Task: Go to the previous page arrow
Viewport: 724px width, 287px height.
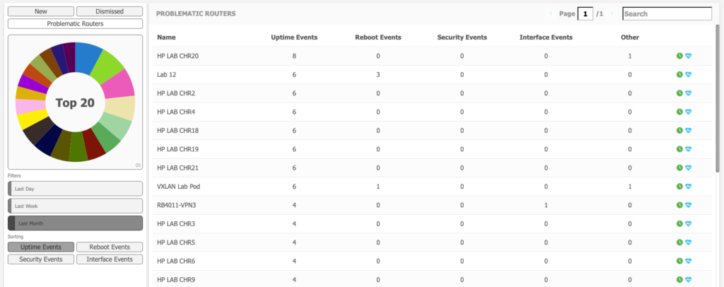Action: (x=551, y=14)
